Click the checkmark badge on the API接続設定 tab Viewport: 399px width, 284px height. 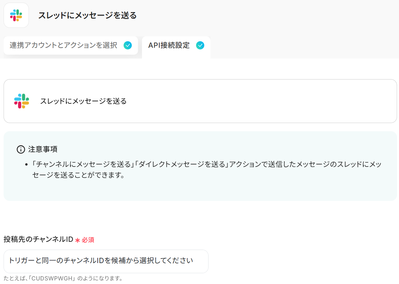click(200, 45)
